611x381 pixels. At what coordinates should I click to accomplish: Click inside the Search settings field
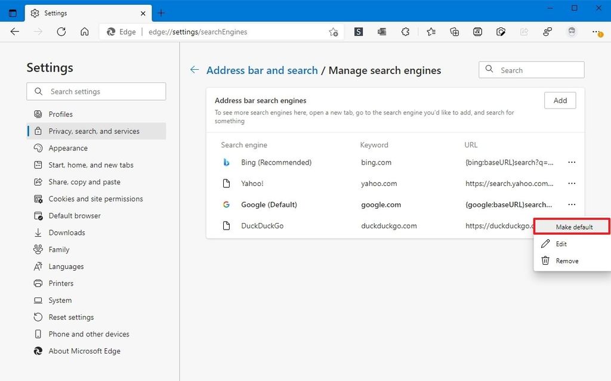[x=95, y=91]
